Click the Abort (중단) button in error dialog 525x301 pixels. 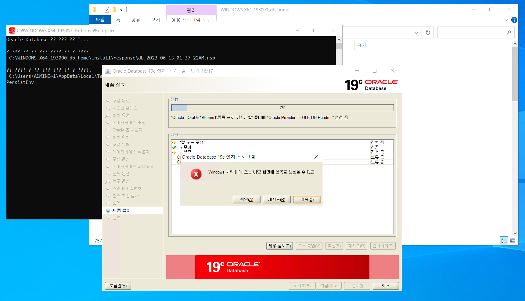246,199
